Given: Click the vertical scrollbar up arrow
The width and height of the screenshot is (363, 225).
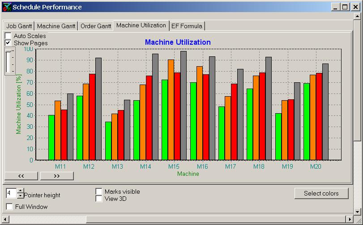Looking at the screenshot, I should click(x=358, y=17).
